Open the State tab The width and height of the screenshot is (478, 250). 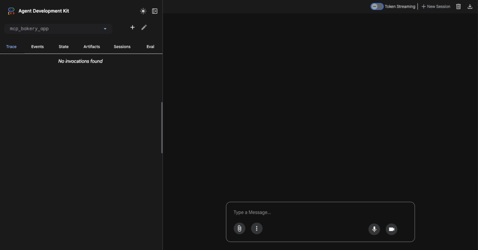pyautogui.click(x=64, y=47)
